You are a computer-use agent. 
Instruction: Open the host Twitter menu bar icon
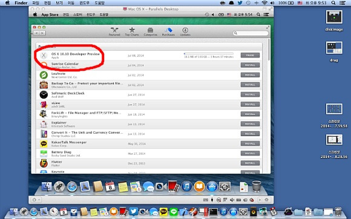coord(240,3)
